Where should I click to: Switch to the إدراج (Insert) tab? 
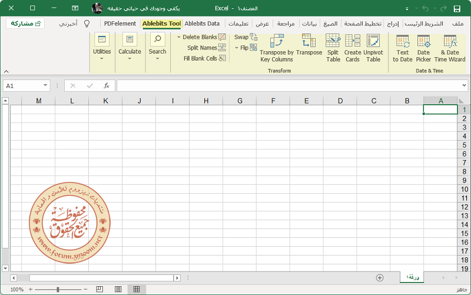pos(393,24)
